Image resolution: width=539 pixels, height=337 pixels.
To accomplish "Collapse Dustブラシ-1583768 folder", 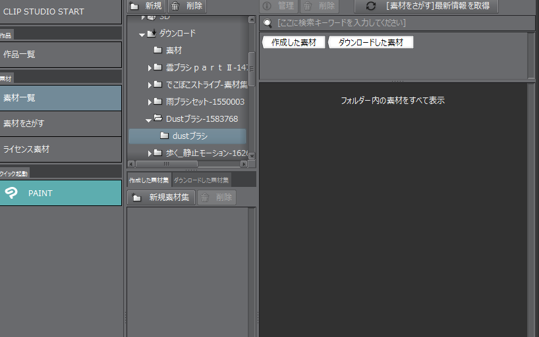I will pyautogui.click(x=148, y=120).
